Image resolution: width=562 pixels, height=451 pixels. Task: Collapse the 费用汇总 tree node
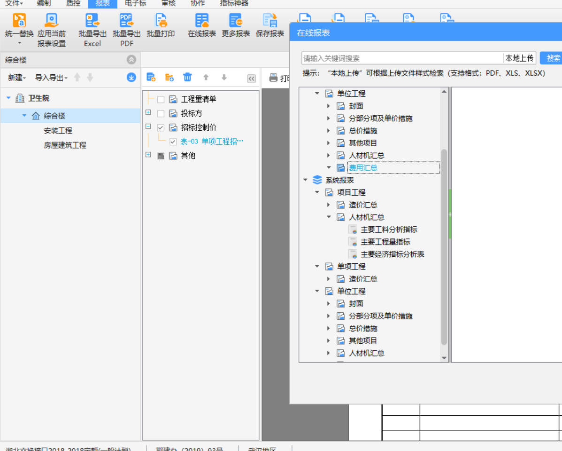(x=329, y=167)
